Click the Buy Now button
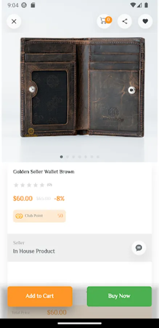The width and height of the screenshot is (159, 328). pos(119,296)
